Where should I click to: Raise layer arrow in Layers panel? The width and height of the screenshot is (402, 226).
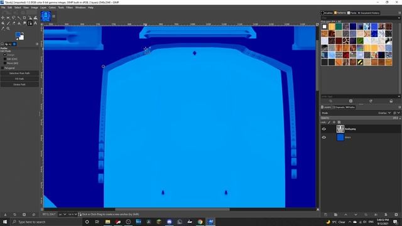click(345, 215)
